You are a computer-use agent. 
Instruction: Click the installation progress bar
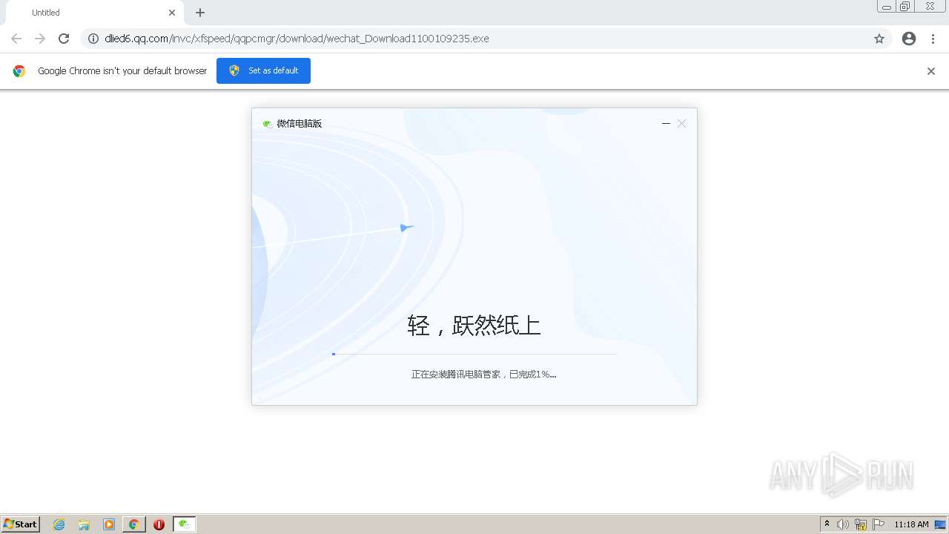tap(474, 354)
